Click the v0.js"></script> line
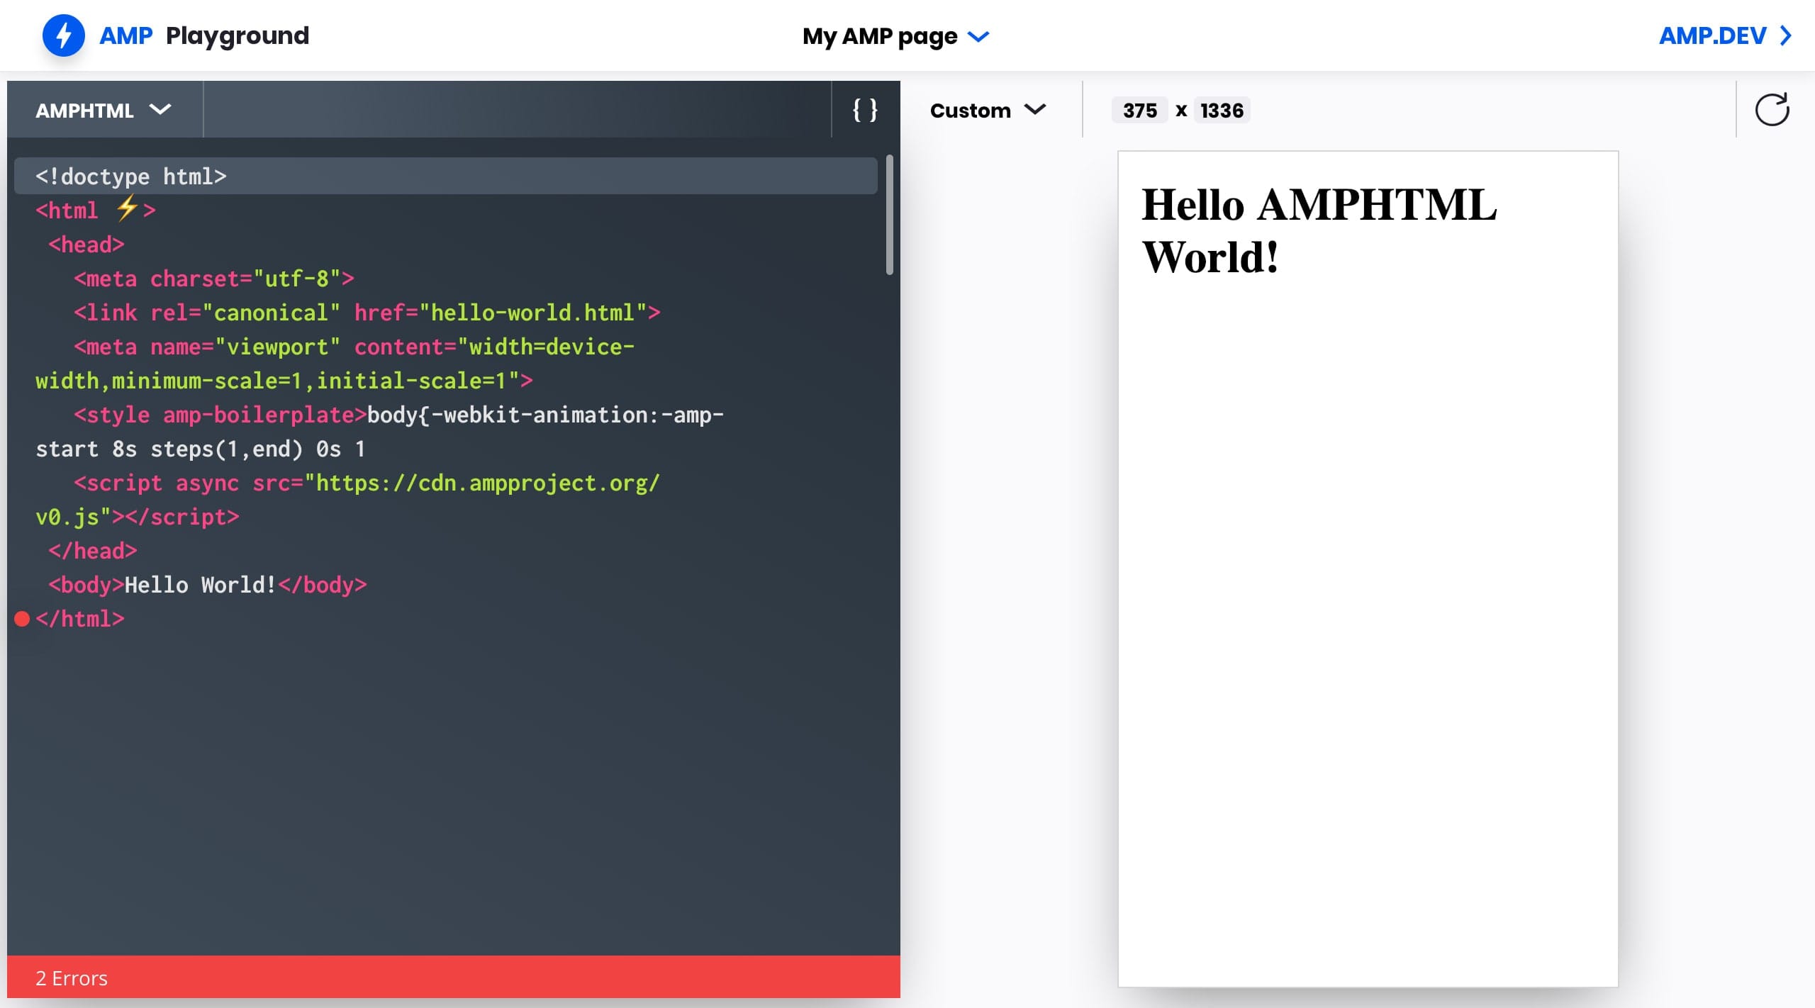1815x1008 pixels. (138, 517)
